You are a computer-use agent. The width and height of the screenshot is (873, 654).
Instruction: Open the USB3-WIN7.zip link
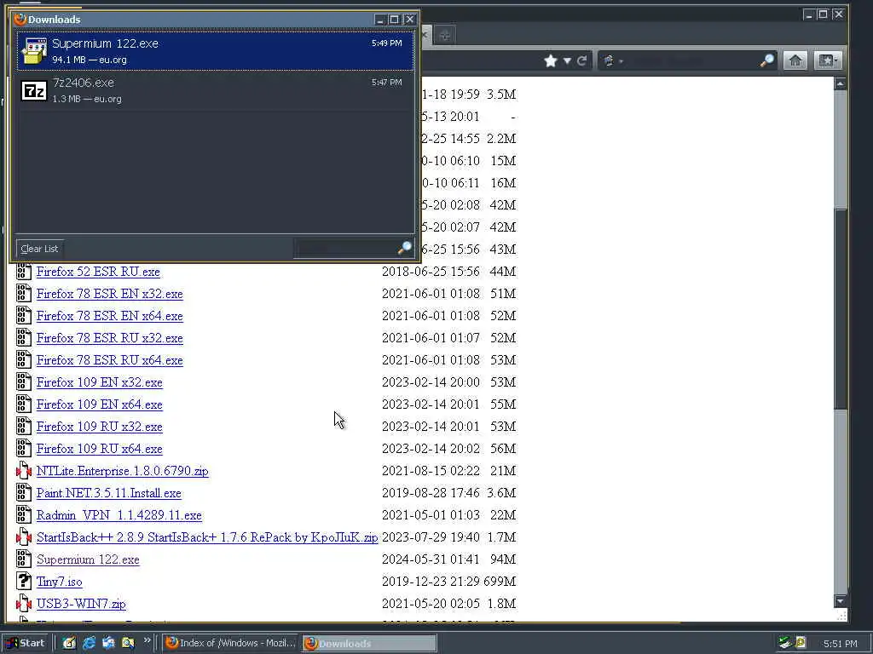tap(81, 604)
